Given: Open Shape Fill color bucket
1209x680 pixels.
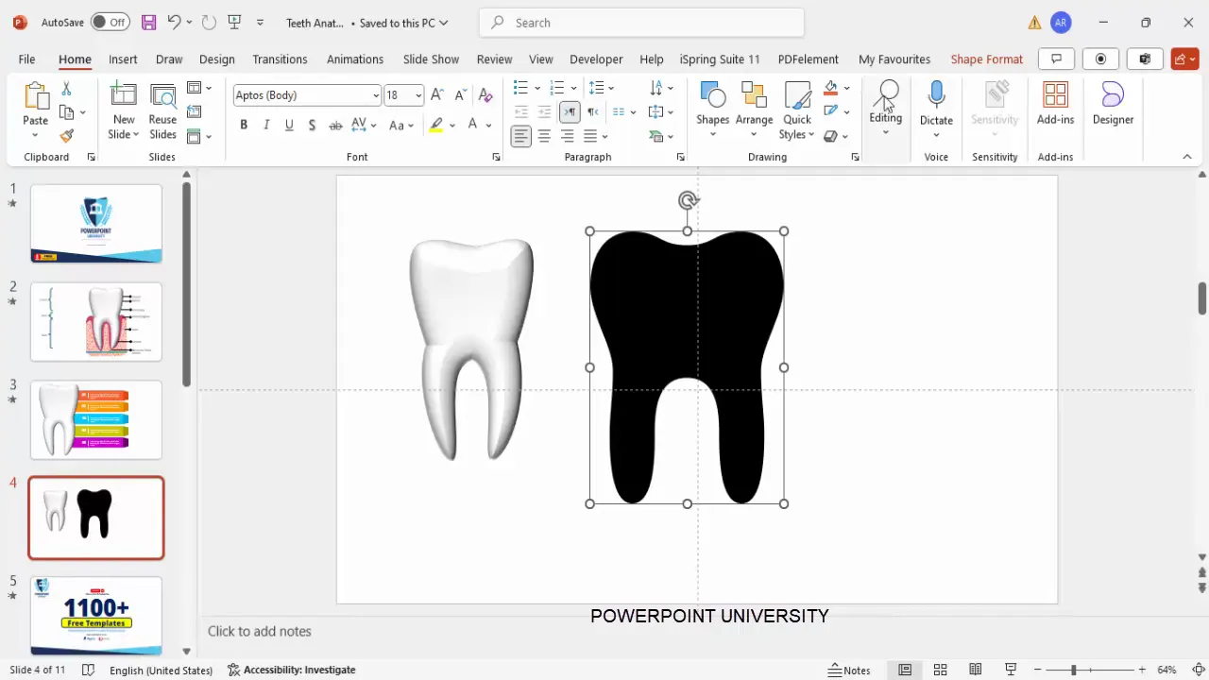Looking at the screenshot, I should click(830, 88).
